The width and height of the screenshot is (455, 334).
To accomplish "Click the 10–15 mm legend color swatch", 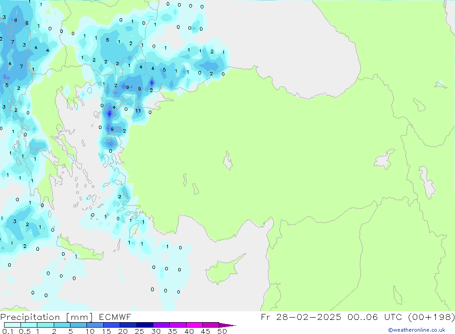I will click(x=95, y=325).
